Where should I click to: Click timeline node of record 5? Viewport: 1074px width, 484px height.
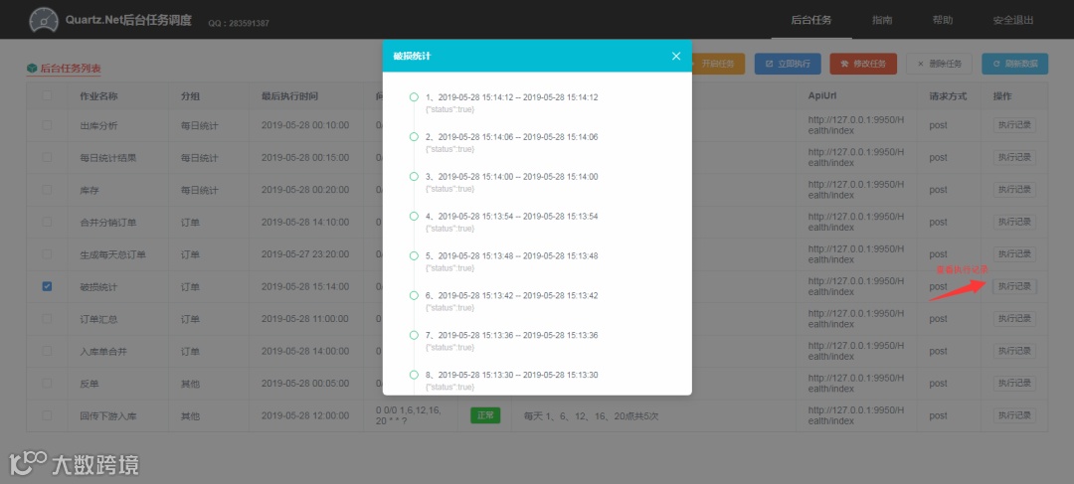click(414, 256)
